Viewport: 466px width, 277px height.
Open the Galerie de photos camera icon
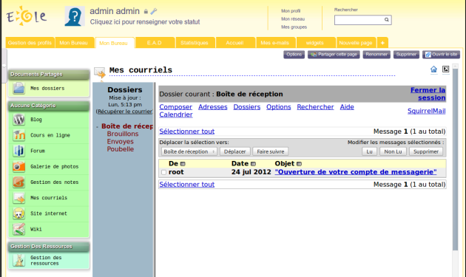18,166
